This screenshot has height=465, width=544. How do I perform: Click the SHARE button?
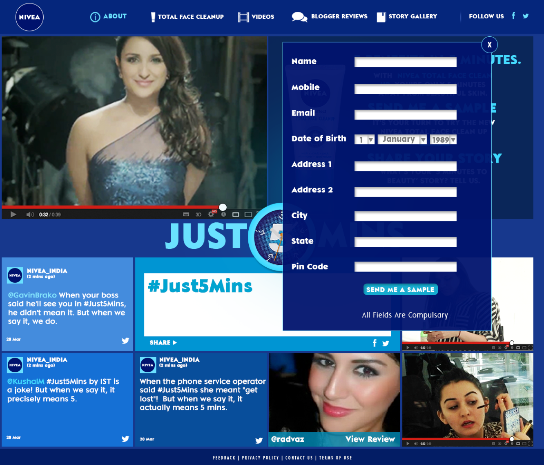click(163, 342)
